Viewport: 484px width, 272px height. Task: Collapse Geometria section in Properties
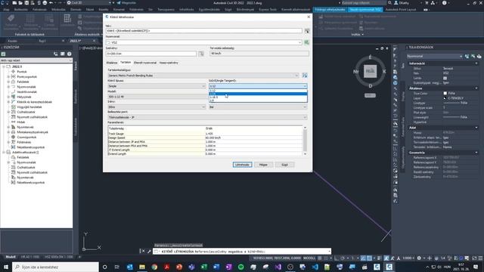[x=476, y=153]
